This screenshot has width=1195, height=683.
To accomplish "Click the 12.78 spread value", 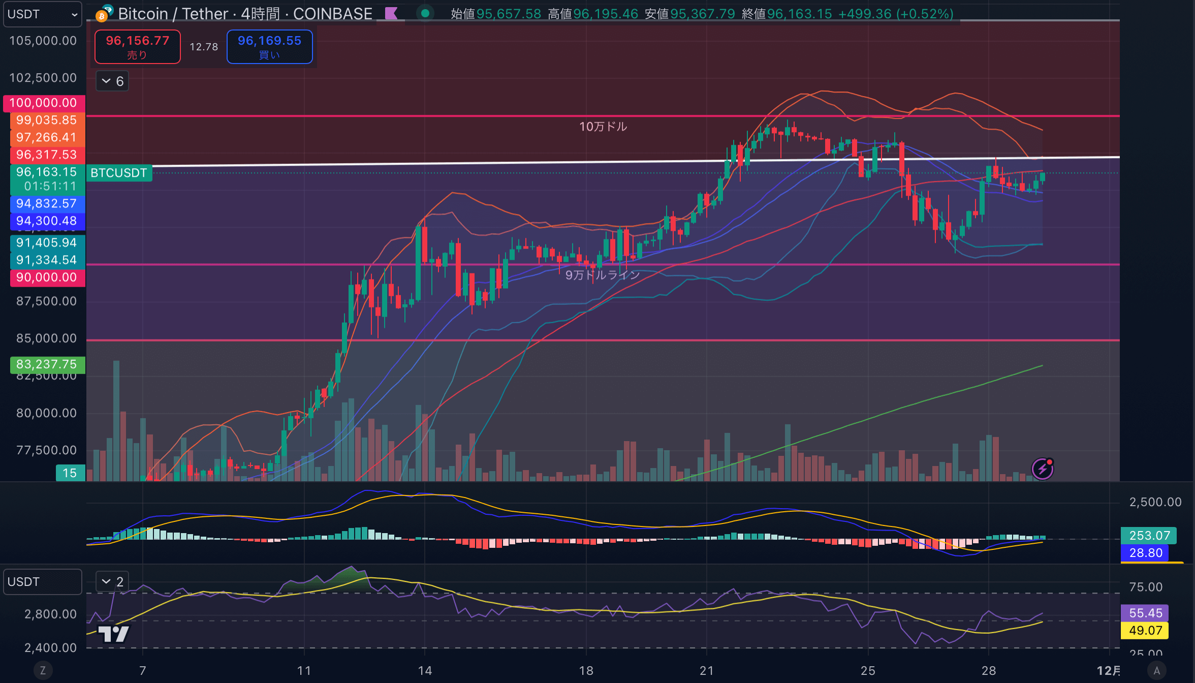I will [204, 47].
